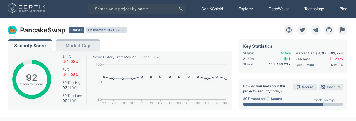Image resolution: width=356 pixels, height=121 pixels.
Task: Click the 24h Rate 12.6% value
Action: coord(336,59)
